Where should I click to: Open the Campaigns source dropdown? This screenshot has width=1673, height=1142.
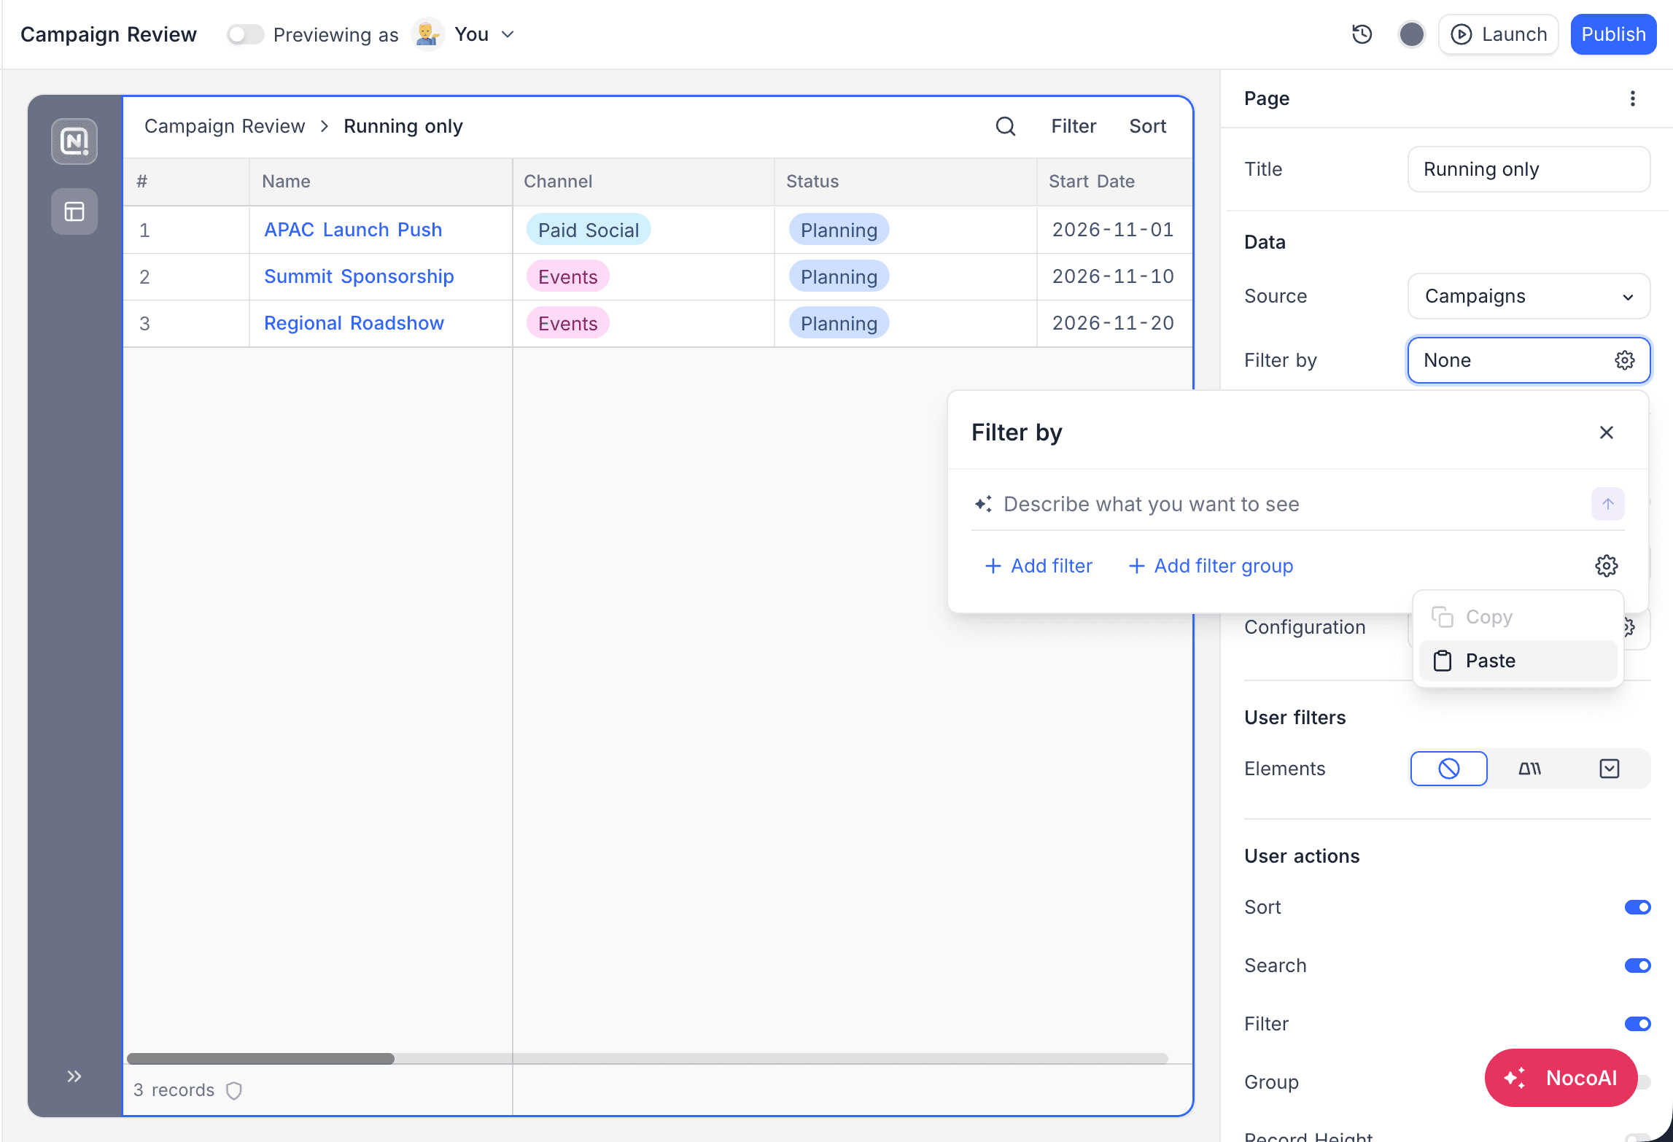1529,296
